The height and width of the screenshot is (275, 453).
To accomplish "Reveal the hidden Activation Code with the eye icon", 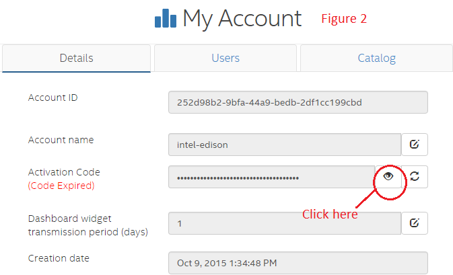I will [x=388, y=176].
